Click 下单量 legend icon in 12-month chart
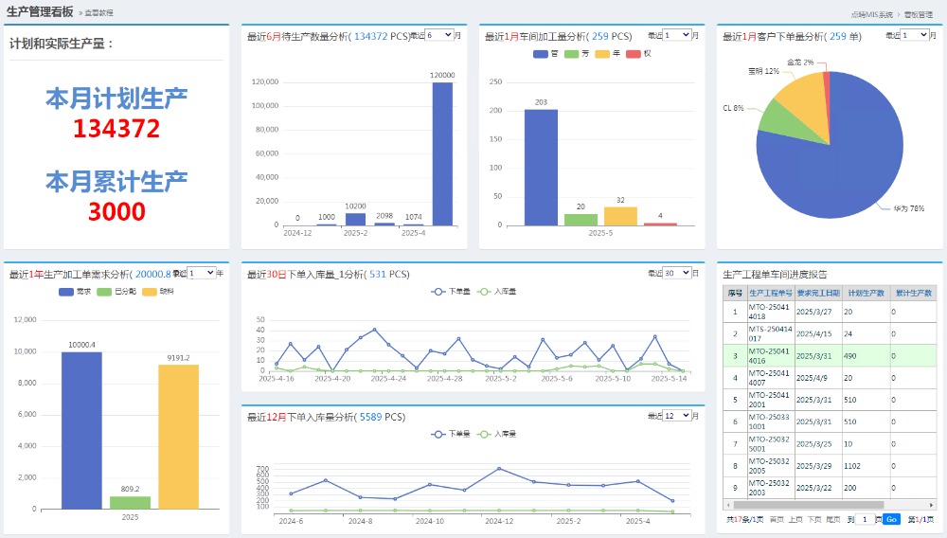Viewport: 947px width, 538px height. click(439, 434)
